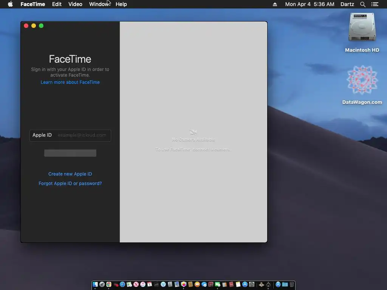Open Spotlight search magnifier
387x290 pixels.
362,4
